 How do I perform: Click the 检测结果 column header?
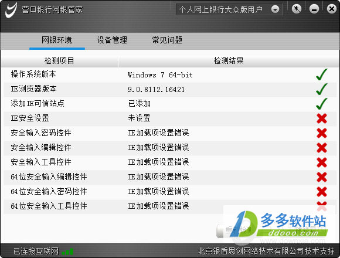coord(229,61)
